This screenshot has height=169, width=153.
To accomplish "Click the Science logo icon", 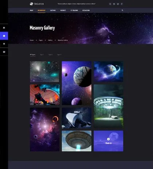I will click(x=31, y=4).
